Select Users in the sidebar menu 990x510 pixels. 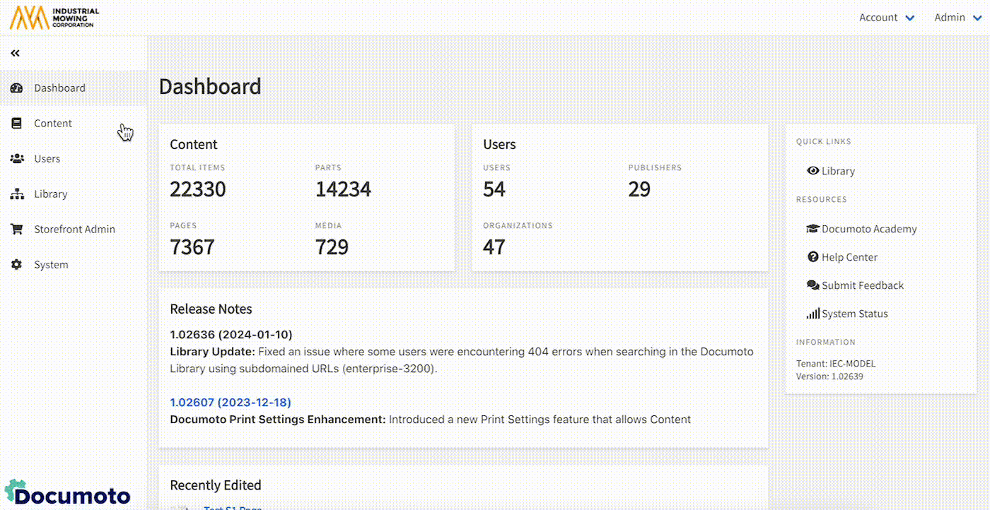pos(47,159)
